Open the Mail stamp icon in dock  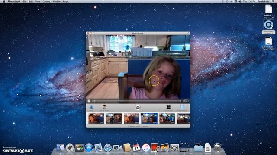pyautogui.click(x=98, y=148)
